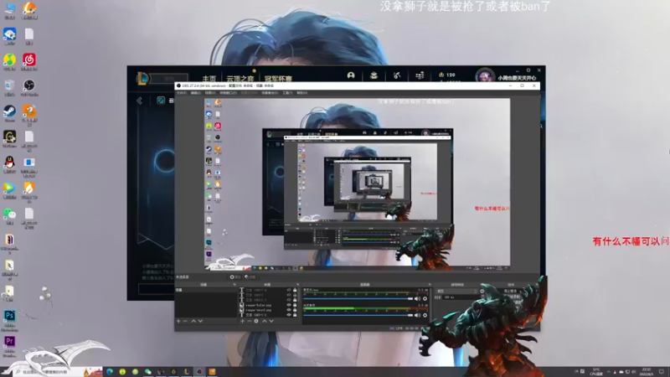Viewport: 670px width, 377px height.
Task: Switch to League client 主页 tab
Action: point(209,79)
